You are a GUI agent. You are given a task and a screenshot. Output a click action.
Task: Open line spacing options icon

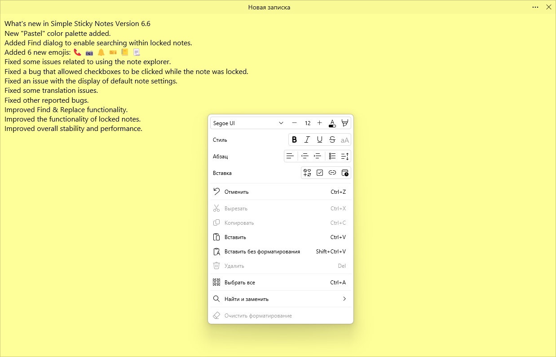click(345, 156)
